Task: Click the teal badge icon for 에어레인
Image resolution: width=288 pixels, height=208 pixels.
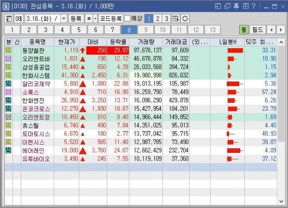Action: pos(8,150)
